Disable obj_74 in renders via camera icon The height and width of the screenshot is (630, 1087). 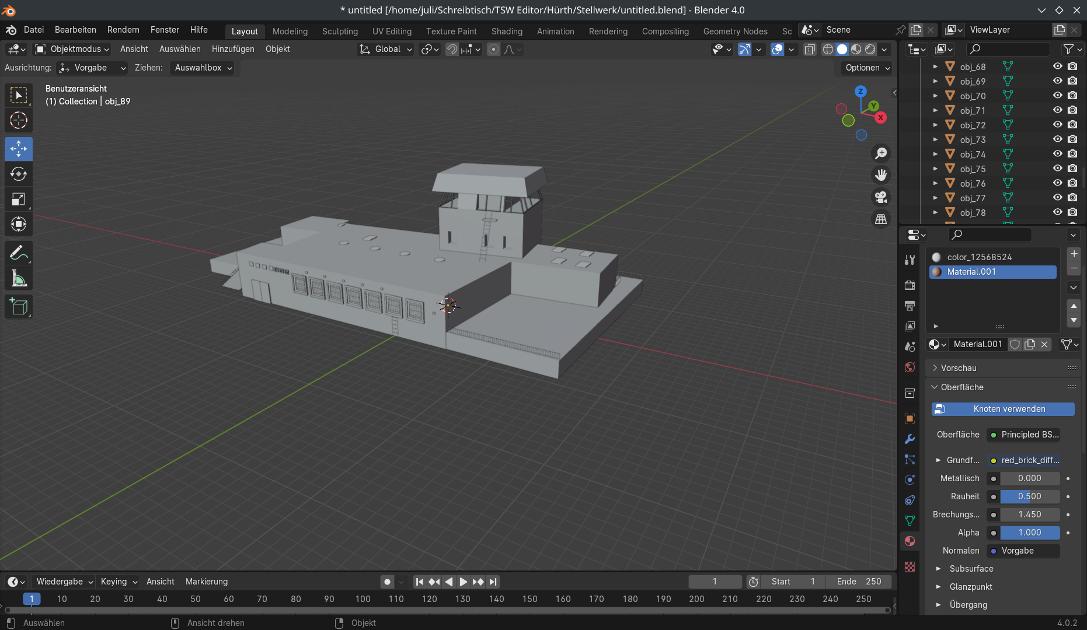tap(1072, 154)
